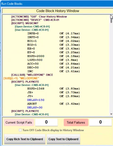Click the OK (4.17ms) result
This screenshot has height=146, width=113.
tap(70, 33)
